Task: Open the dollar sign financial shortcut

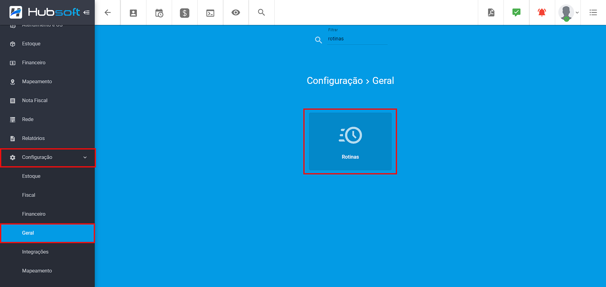Action: pos(185,13)
